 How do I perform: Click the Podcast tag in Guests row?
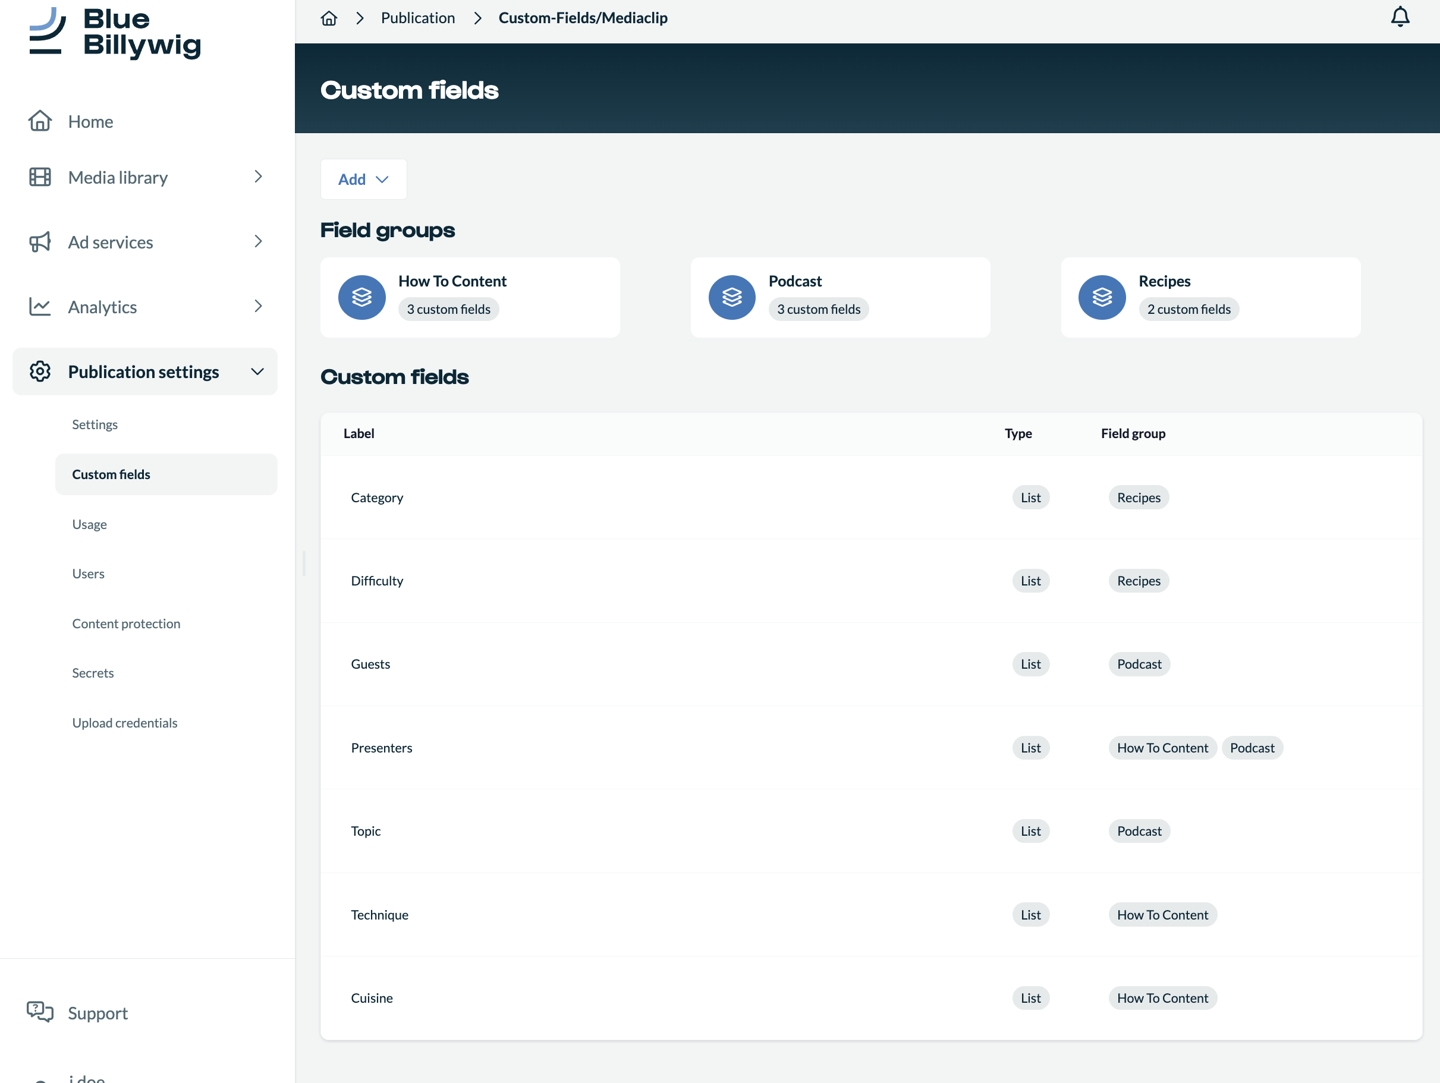(1139, 664)
